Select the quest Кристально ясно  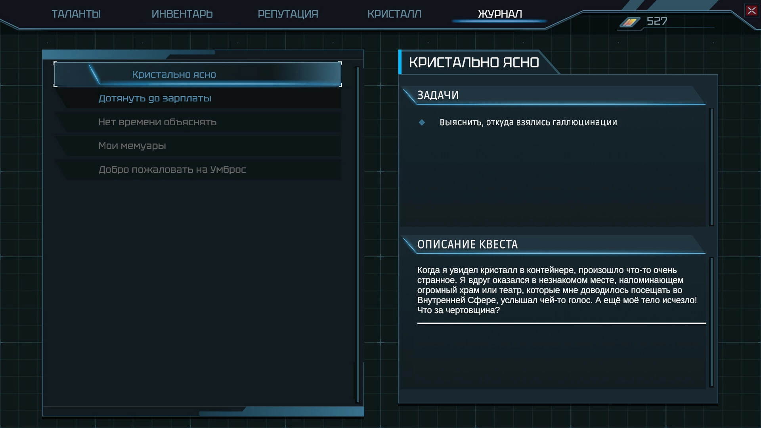(x=198, y=74)
